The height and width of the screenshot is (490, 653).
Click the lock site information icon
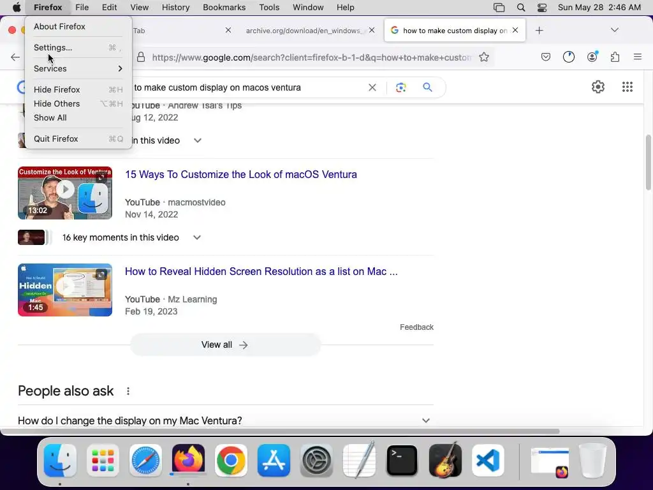tap(141, 57)
